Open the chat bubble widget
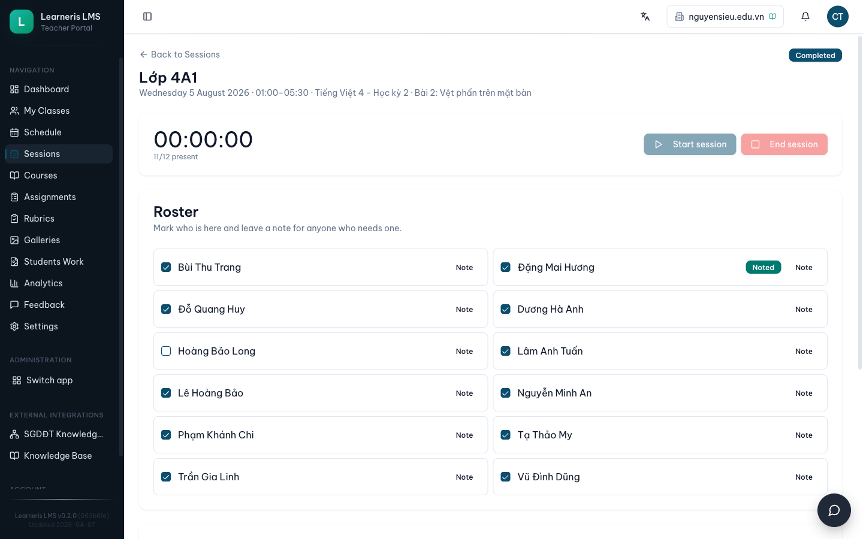This screenshot has height=539, width=863. pyautogui.click(x=834, y=510)
